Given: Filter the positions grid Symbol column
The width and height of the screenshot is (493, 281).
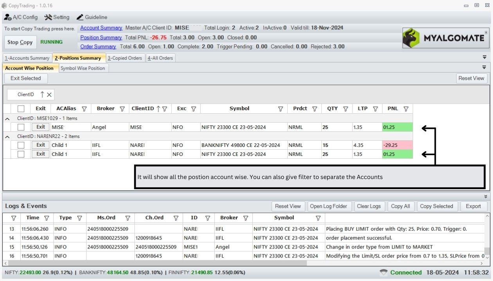Looking at the screenshot, I should click(280, 109).
